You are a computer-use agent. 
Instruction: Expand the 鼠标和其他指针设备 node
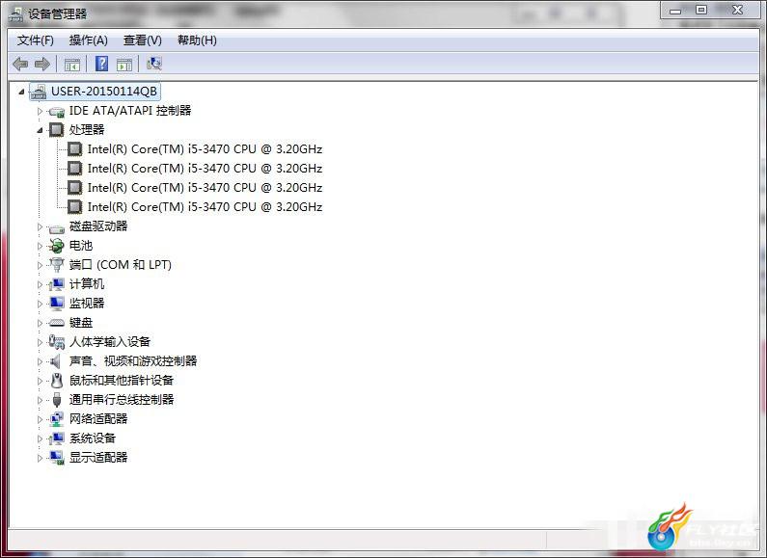[41, 381]
